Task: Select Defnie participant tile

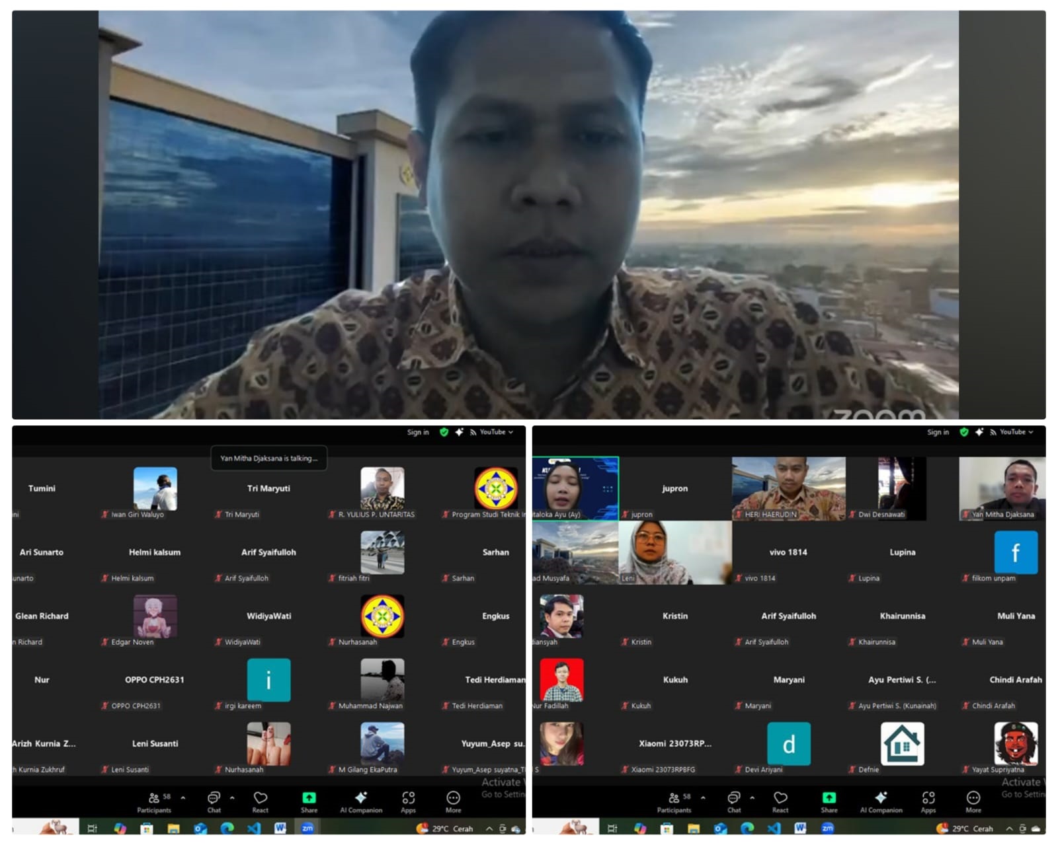Action: point(902,744)
